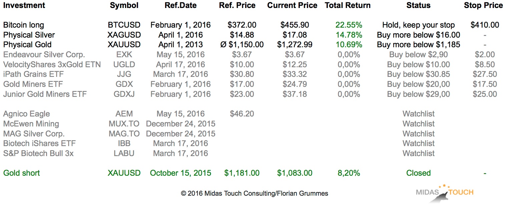Click the BTCUSD symbol cell

click(124, 25)
